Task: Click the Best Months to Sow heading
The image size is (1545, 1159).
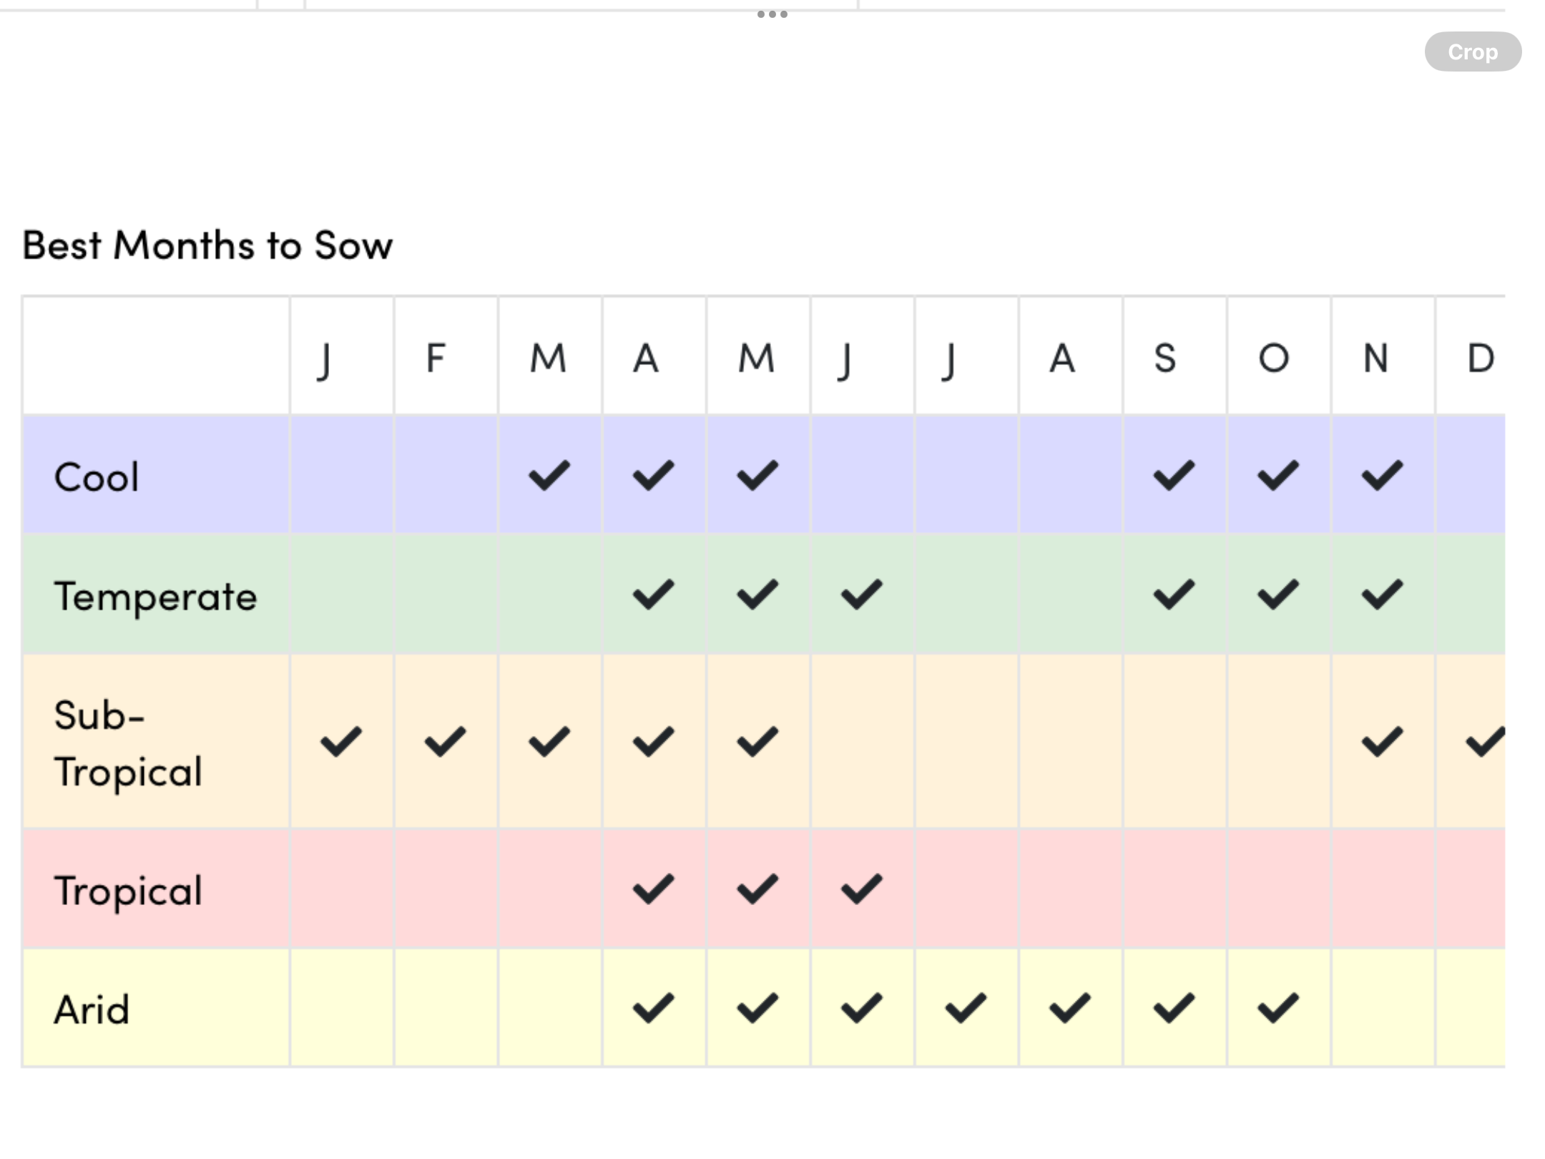Action: pos(207,245)
